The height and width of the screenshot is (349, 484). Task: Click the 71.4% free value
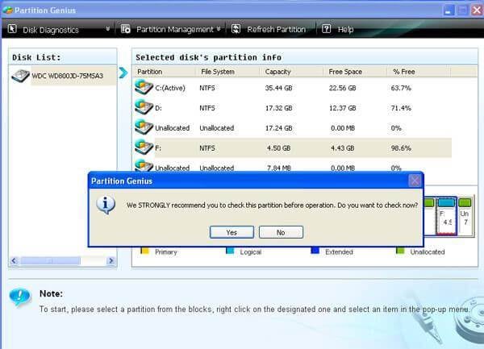pyautogui.click(x=401, y=108)
